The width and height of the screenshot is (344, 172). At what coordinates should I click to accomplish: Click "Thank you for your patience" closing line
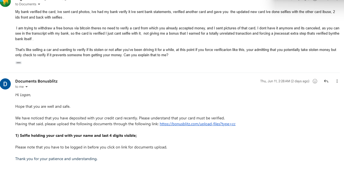[56, 159]
